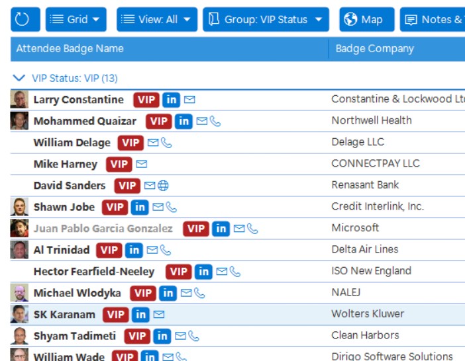
Task: Collapse the VIP Status: VIP group
Action: tap(19, 78)
